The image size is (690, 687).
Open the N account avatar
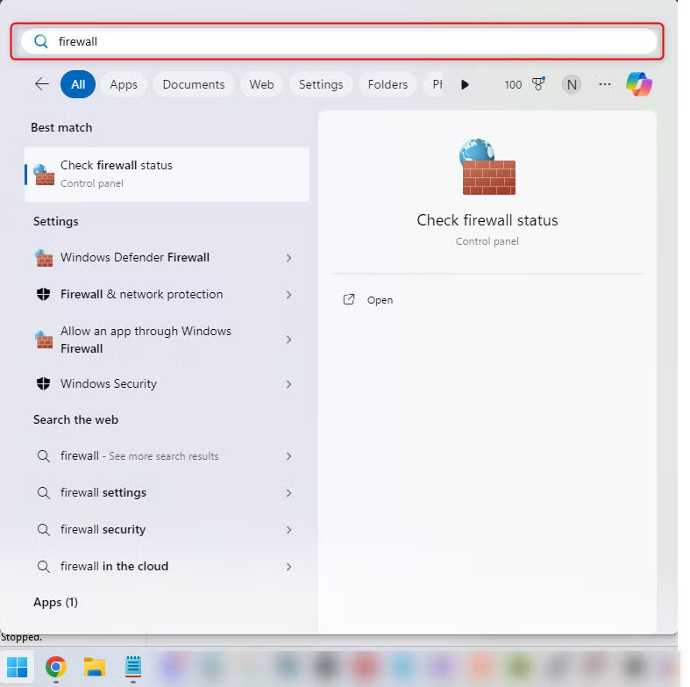point(572,84)
